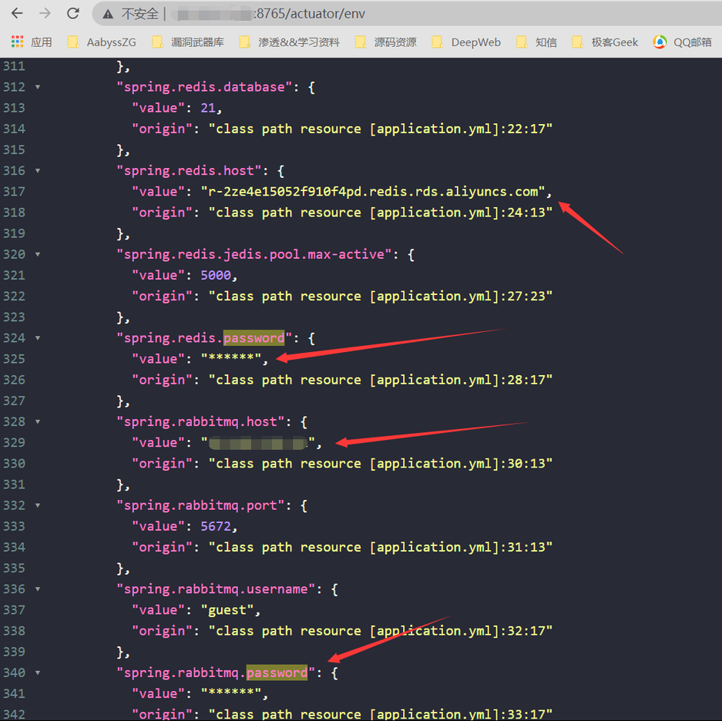The image size is (722, 721).
Task: Click the "spring.rabbitmq.port" key text
Action: tap(201, 505)
